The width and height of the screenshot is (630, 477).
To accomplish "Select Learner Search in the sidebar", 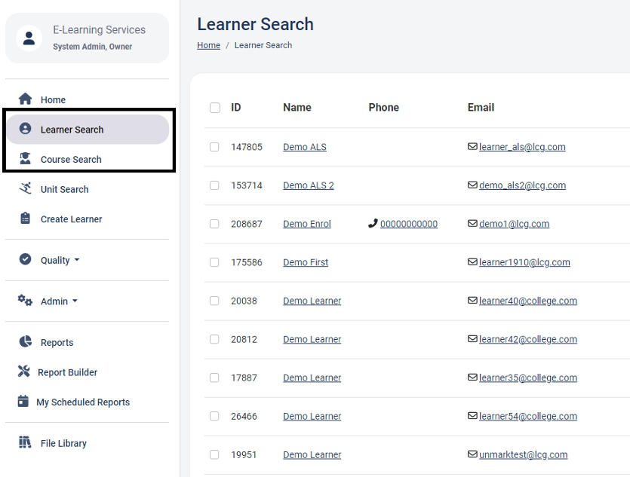I will click(x=72, y=130).
